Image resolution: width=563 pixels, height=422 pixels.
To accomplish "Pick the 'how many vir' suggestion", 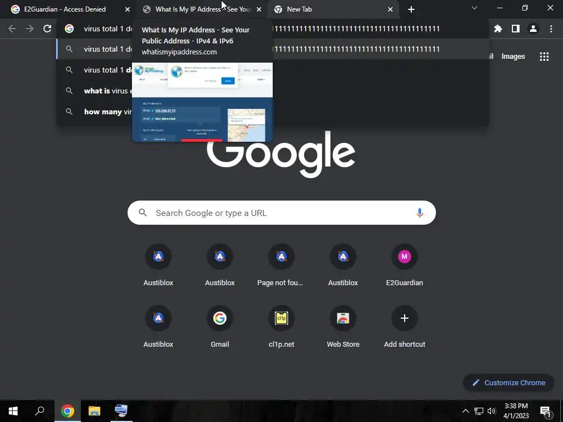I will point(273,112).
